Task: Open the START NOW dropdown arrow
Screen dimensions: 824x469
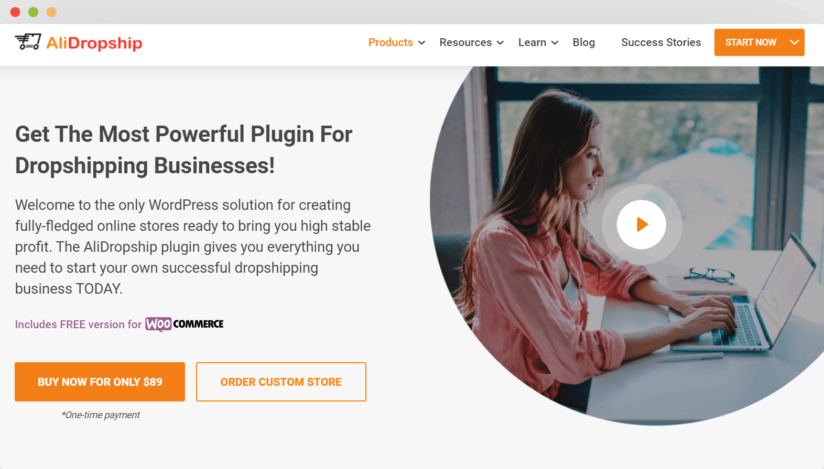Action: click(794, 42)
